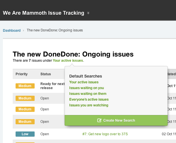
Task: Click the Ongoing issues page heading
Action: tap(73, 54)
